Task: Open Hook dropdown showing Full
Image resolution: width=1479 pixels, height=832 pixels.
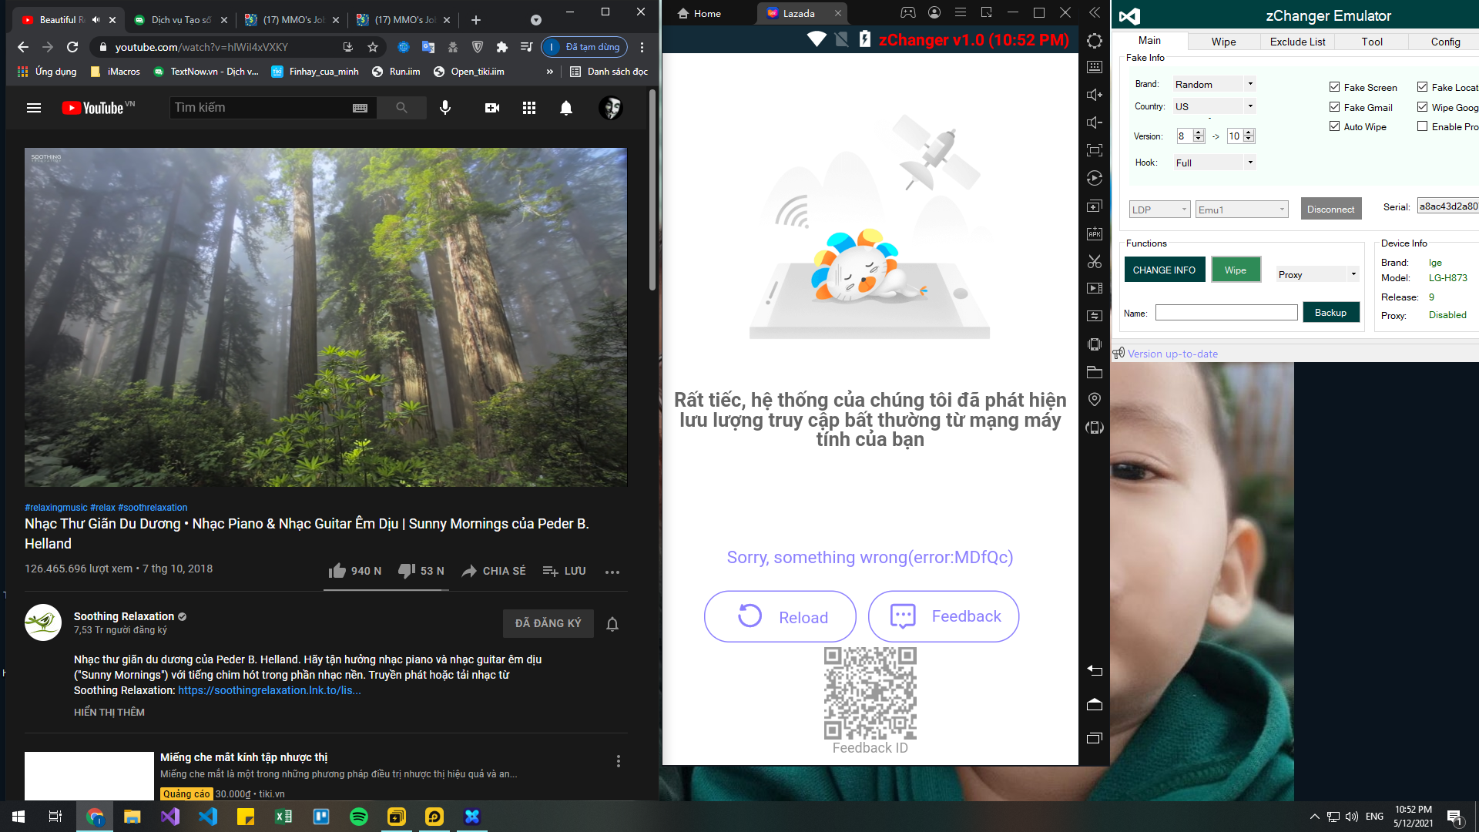Action: coord(1215,163)
